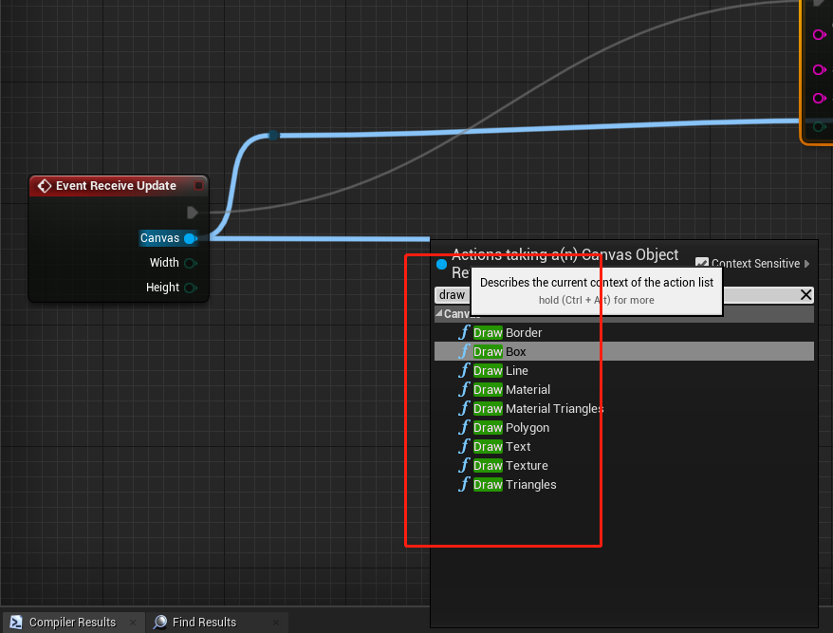Select Draw Box from the action list
The height and width of the screenshot is (633, 833).
click(x=501, y=351)
